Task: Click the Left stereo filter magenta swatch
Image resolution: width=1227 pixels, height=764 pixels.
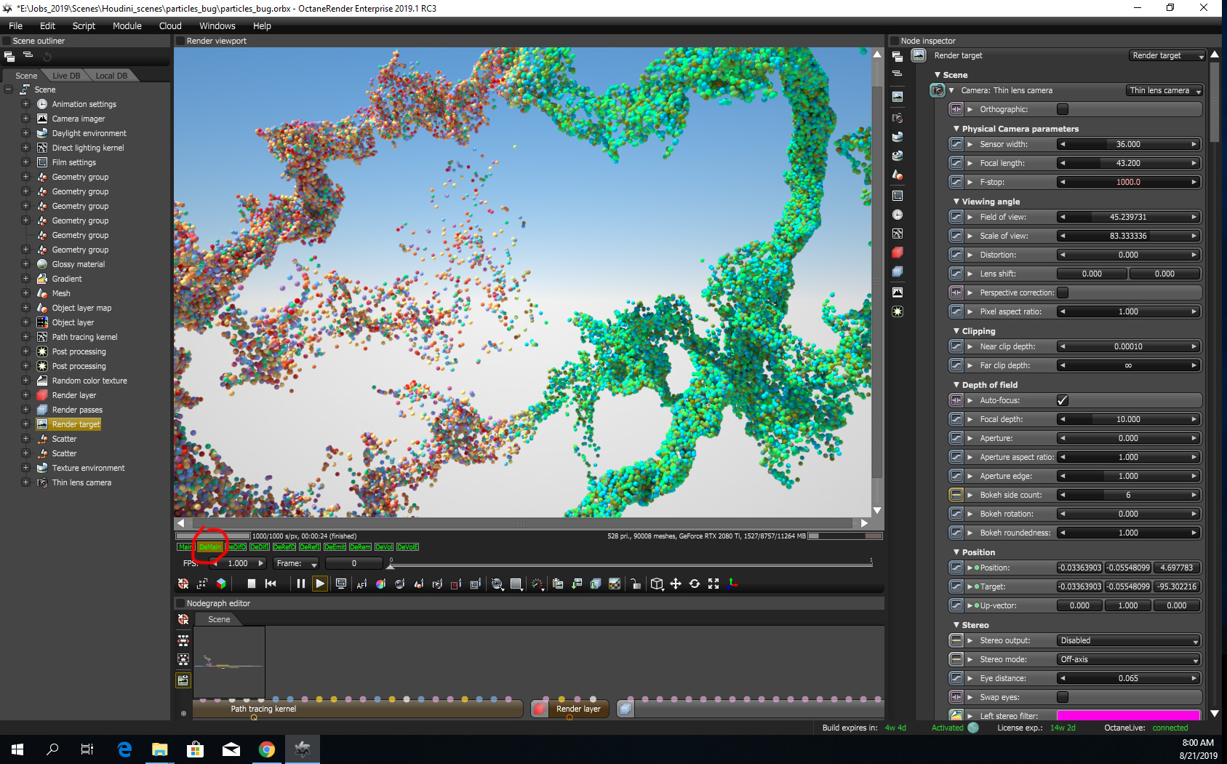Action: pyautogui.click(x=1127, y=716)
